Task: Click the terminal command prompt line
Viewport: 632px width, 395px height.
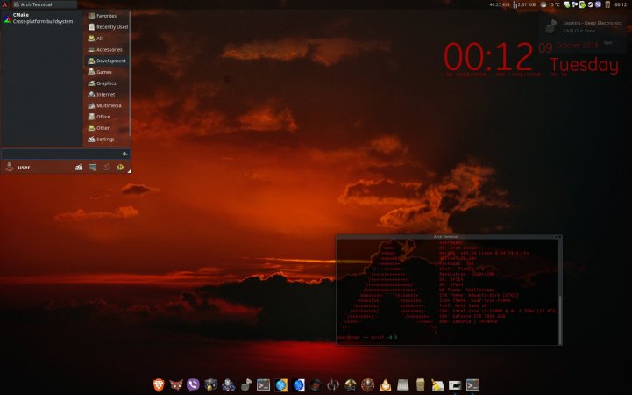Action: point(367,337)
